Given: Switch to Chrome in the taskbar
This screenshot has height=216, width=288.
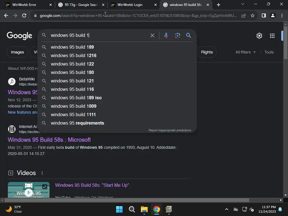Looking at the screenshot, I should click(x=156, y=209).
